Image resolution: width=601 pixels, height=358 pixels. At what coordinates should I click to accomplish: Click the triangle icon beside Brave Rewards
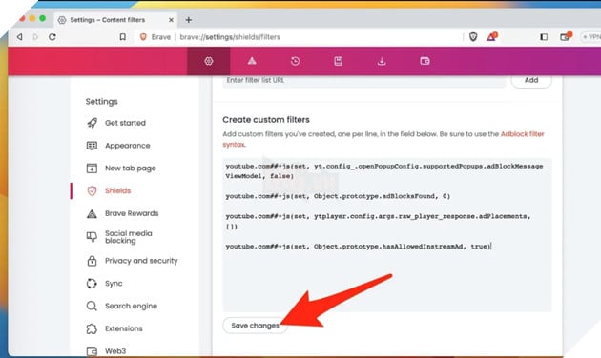[92, 213]
